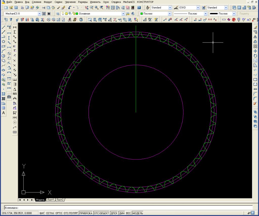Click the Undo arrow icon
Image resolution: width=259 pixels, height=216 pixels.
click(x=70, y=8)
